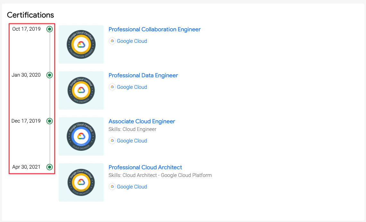Click the Associate Cloud Engineer badge image
This screenshot has height=222, width=366.
[81, 136]
